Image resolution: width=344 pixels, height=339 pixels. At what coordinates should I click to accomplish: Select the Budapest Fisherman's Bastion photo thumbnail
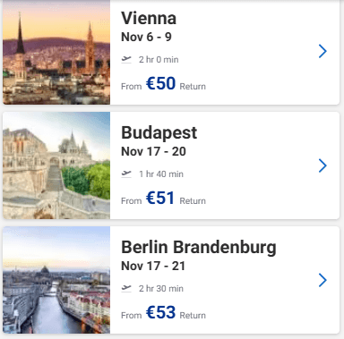(x=56, y=165)
